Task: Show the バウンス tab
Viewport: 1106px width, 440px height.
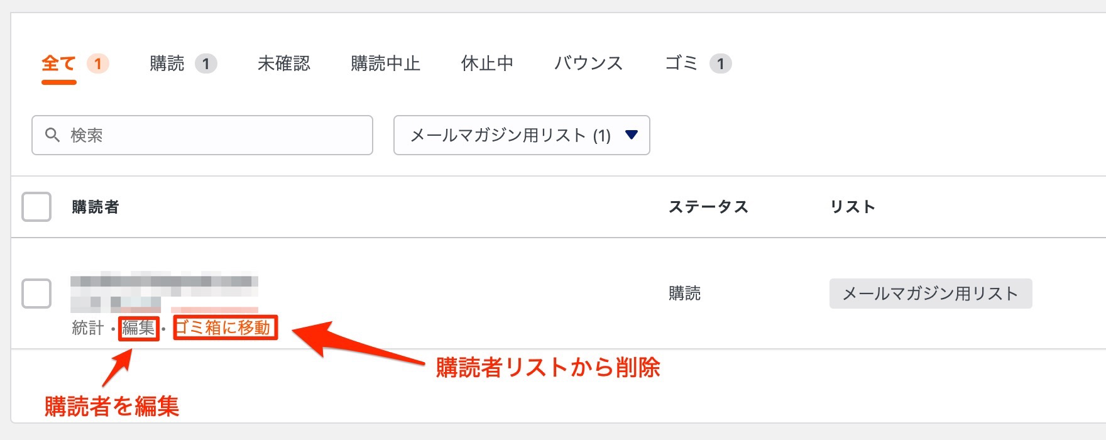Action: pyautogui.click(x=588, y=63)
